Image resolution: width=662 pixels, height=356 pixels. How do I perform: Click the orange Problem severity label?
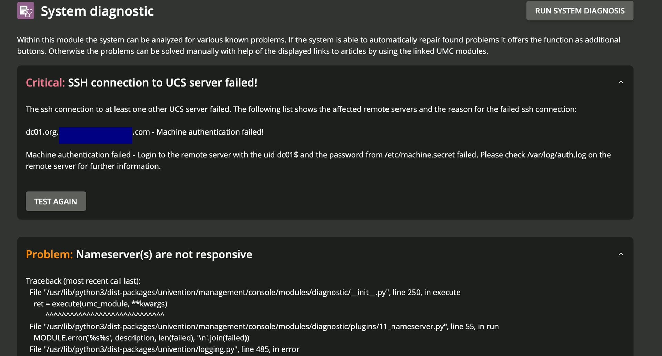coord(49,255)
